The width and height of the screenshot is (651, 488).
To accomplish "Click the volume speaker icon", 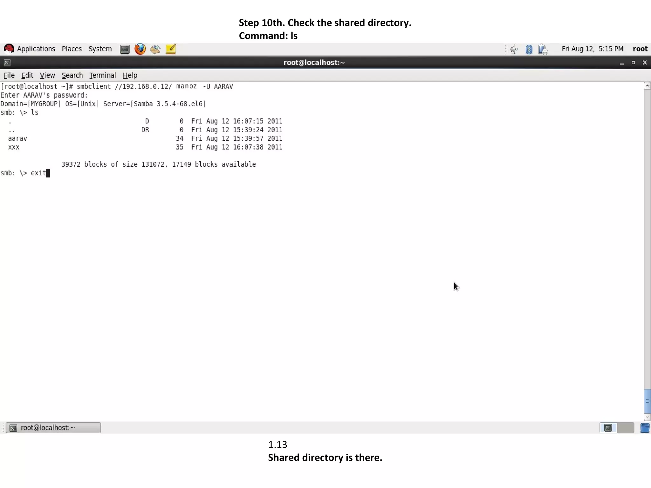I will tap(514, 49).
